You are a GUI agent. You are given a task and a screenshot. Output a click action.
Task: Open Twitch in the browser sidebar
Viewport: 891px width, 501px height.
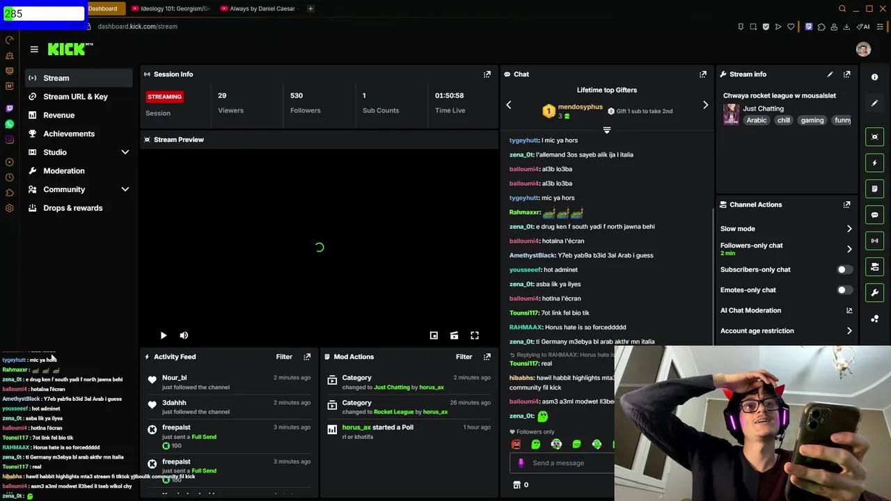9,109
